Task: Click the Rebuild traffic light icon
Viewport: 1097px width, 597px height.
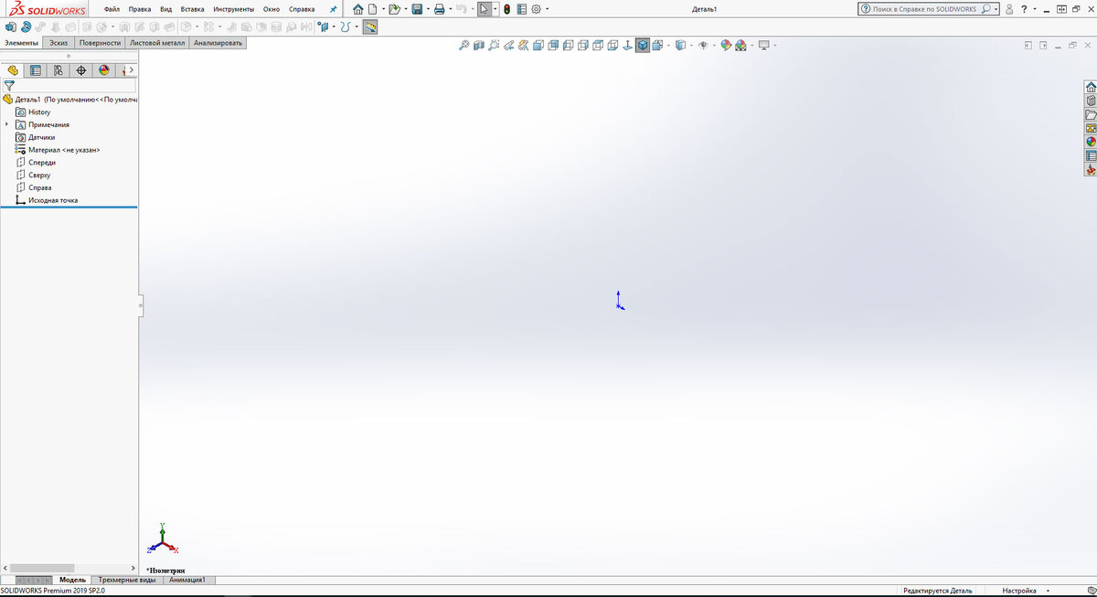Action: (x=506, y=9)
